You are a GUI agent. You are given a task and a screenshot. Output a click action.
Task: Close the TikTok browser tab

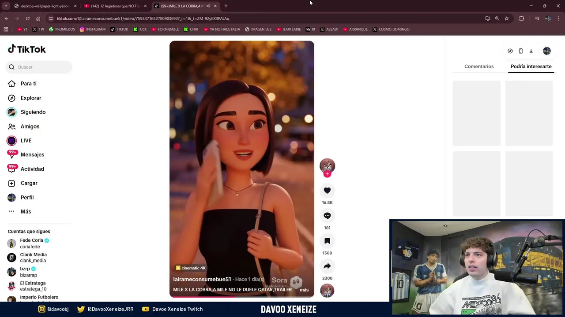(215, 6)
